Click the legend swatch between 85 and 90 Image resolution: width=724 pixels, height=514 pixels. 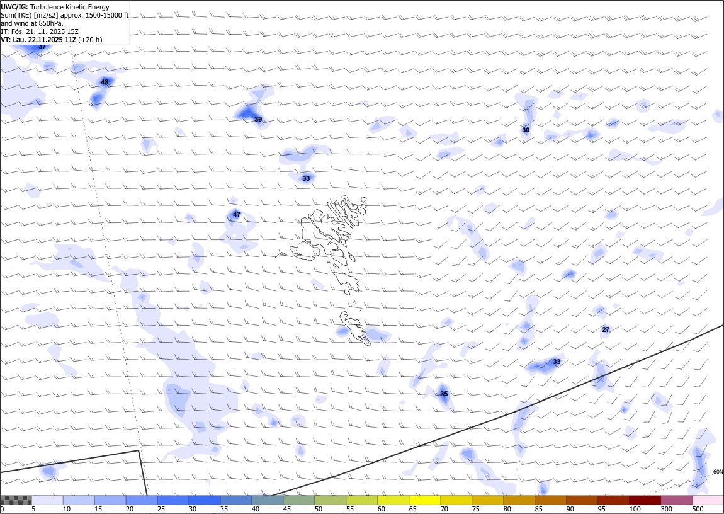pos(550,500)
